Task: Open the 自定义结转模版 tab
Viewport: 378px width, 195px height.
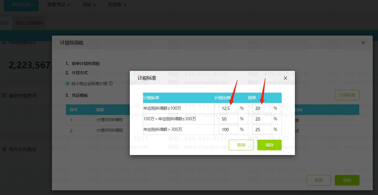Action: [29, 22]
